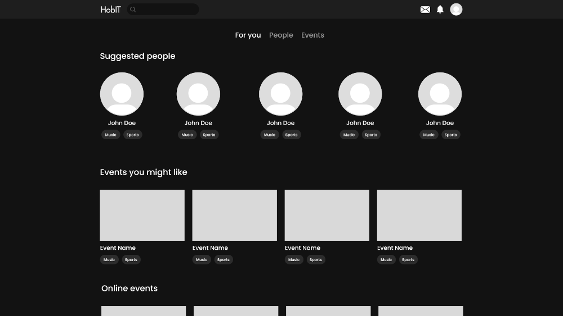The width and height of the screenshot is (563, 316).
Task: Open the first event thumbnail image
Action: pyautogui.click(x=142, y=215)
